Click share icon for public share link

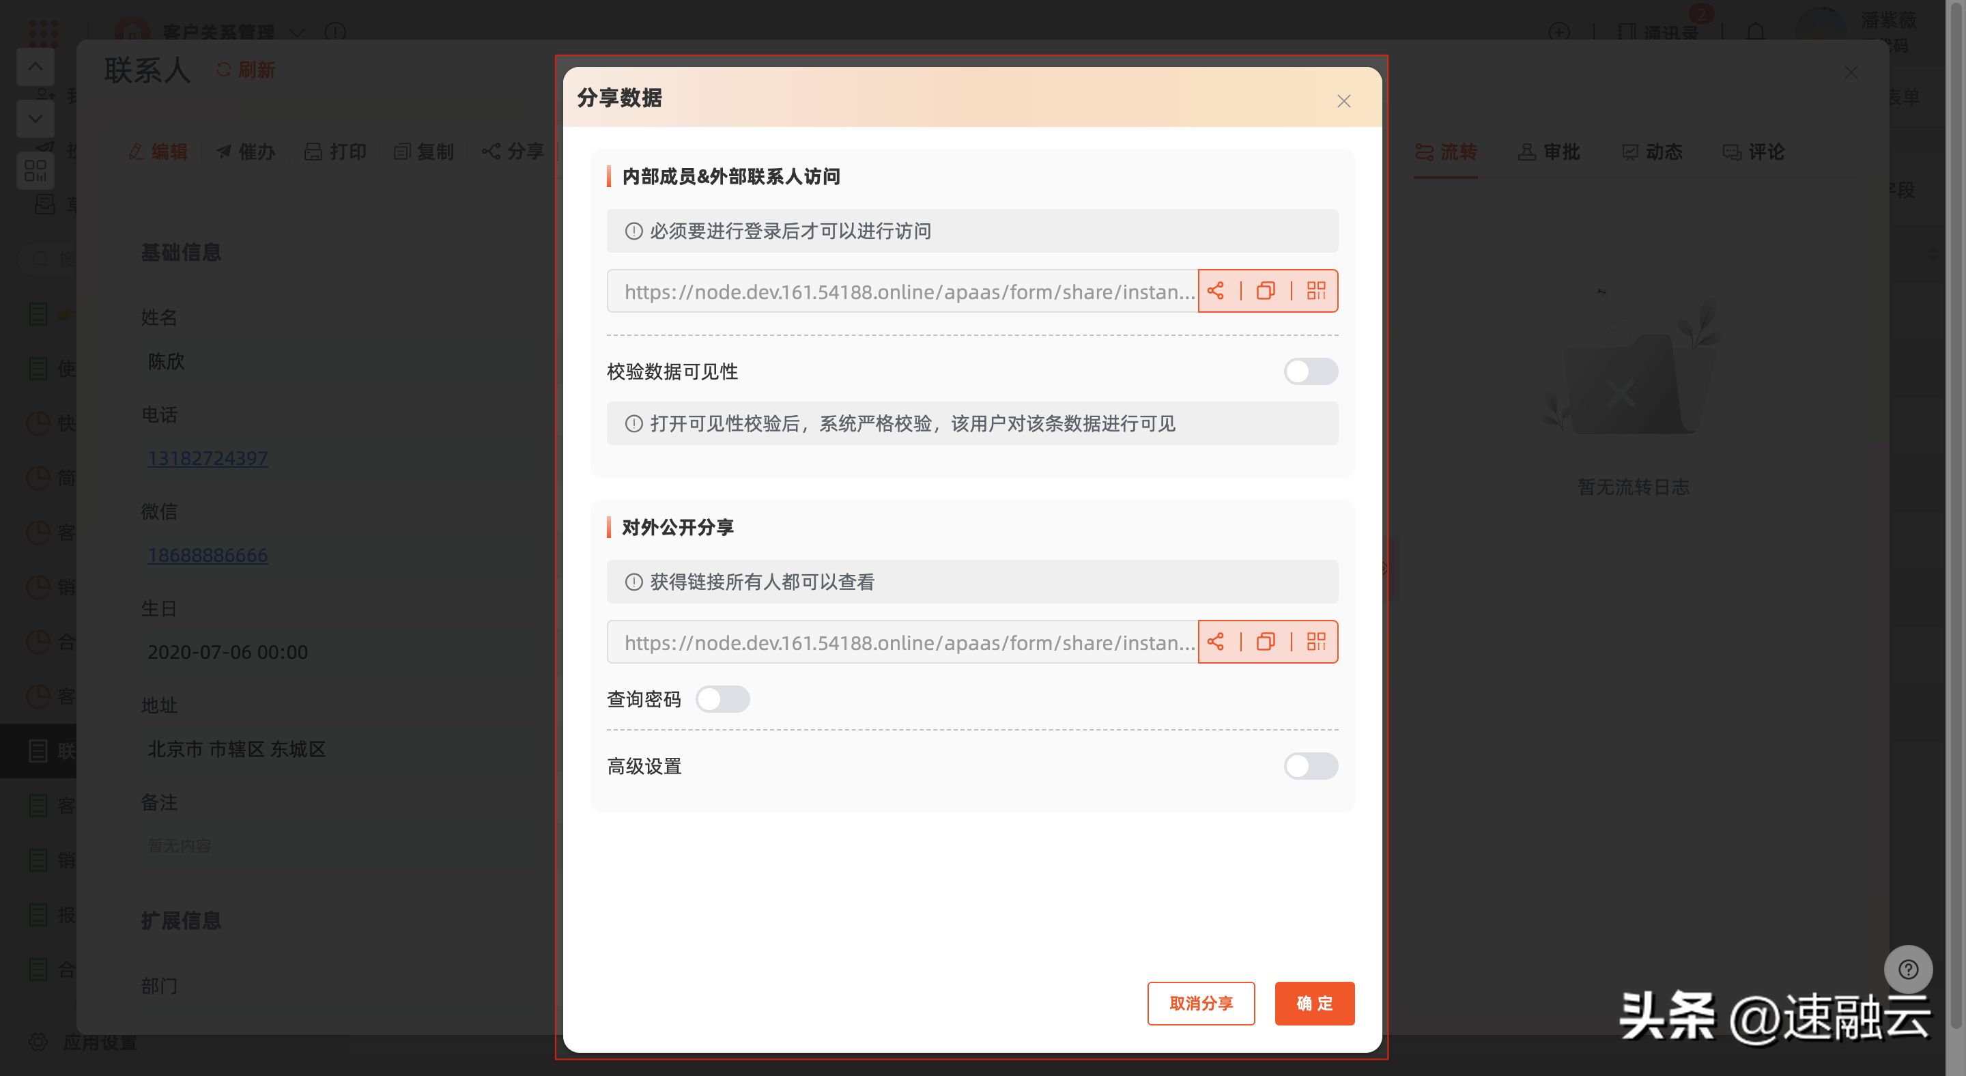click(1216, 642)
